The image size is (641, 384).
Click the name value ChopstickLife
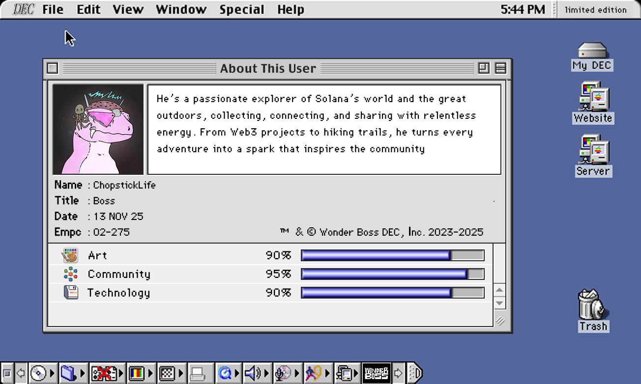(x=124, y=185)
